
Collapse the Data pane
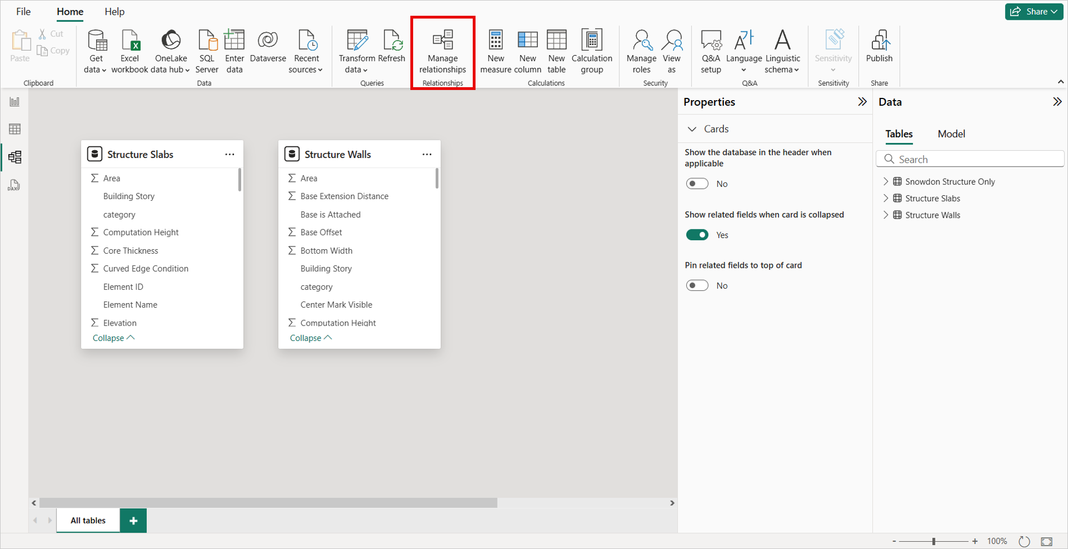[1057, 102]
